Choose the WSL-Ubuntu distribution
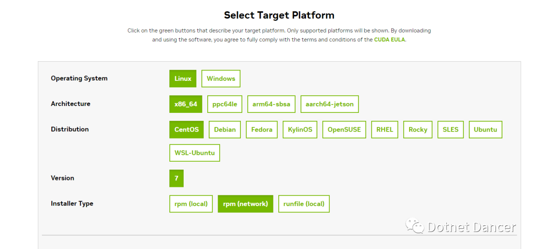This screenshot has height=249, width=533. coord(194,153)
